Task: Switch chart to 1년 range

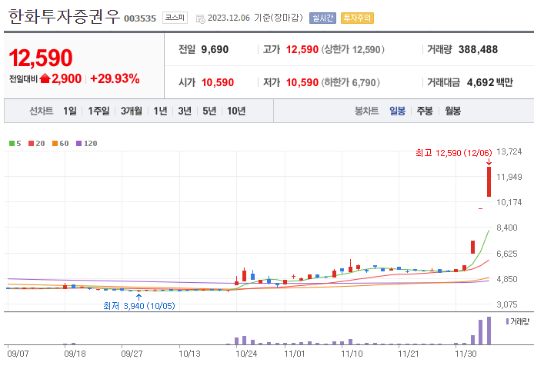Action: click(160, 111)
